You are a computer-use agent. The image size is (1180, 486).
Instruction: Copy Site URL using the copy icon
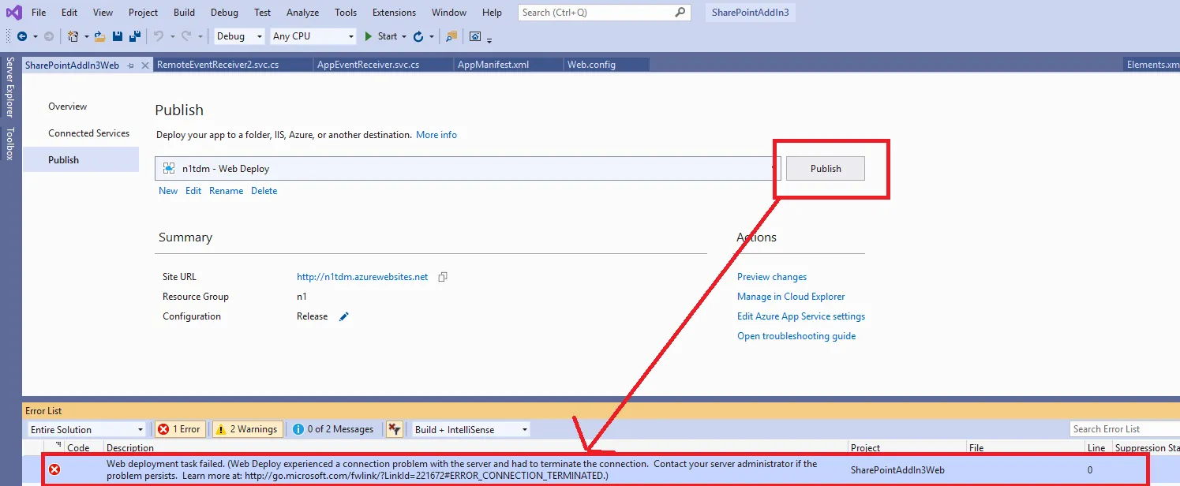(x=443, y=277)
